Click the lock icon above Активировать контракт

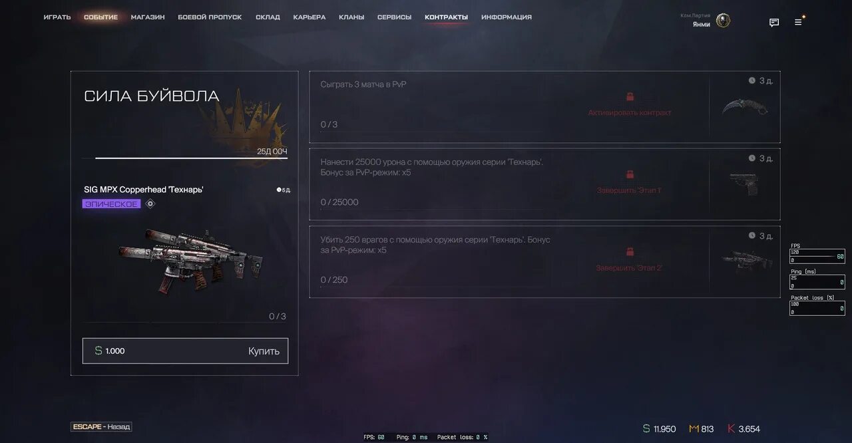click(630, 97)
